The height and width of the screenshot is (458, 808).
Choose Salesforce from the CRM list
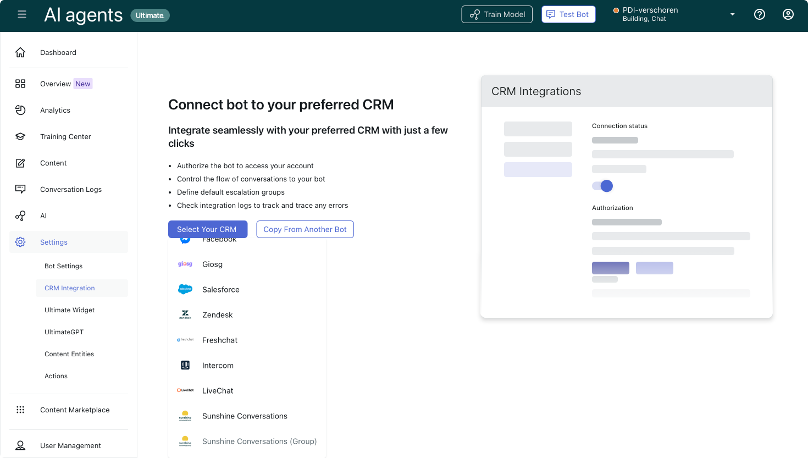tap(247, 289)
